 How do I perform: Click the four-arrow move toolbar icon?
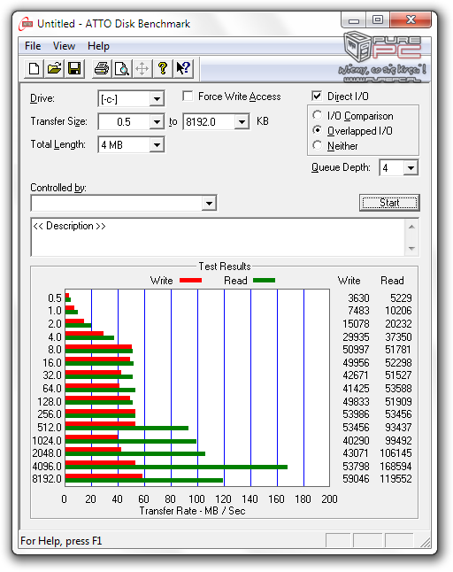[142, 68]
